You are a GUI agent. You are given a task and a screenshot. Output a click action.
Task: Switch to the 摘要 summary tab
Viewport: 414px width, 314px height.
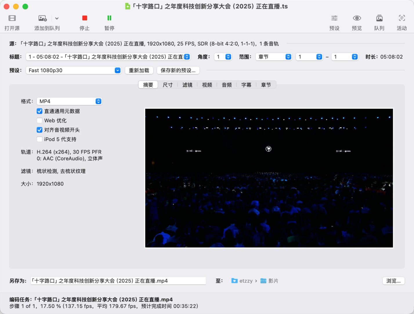pos(148,85)
